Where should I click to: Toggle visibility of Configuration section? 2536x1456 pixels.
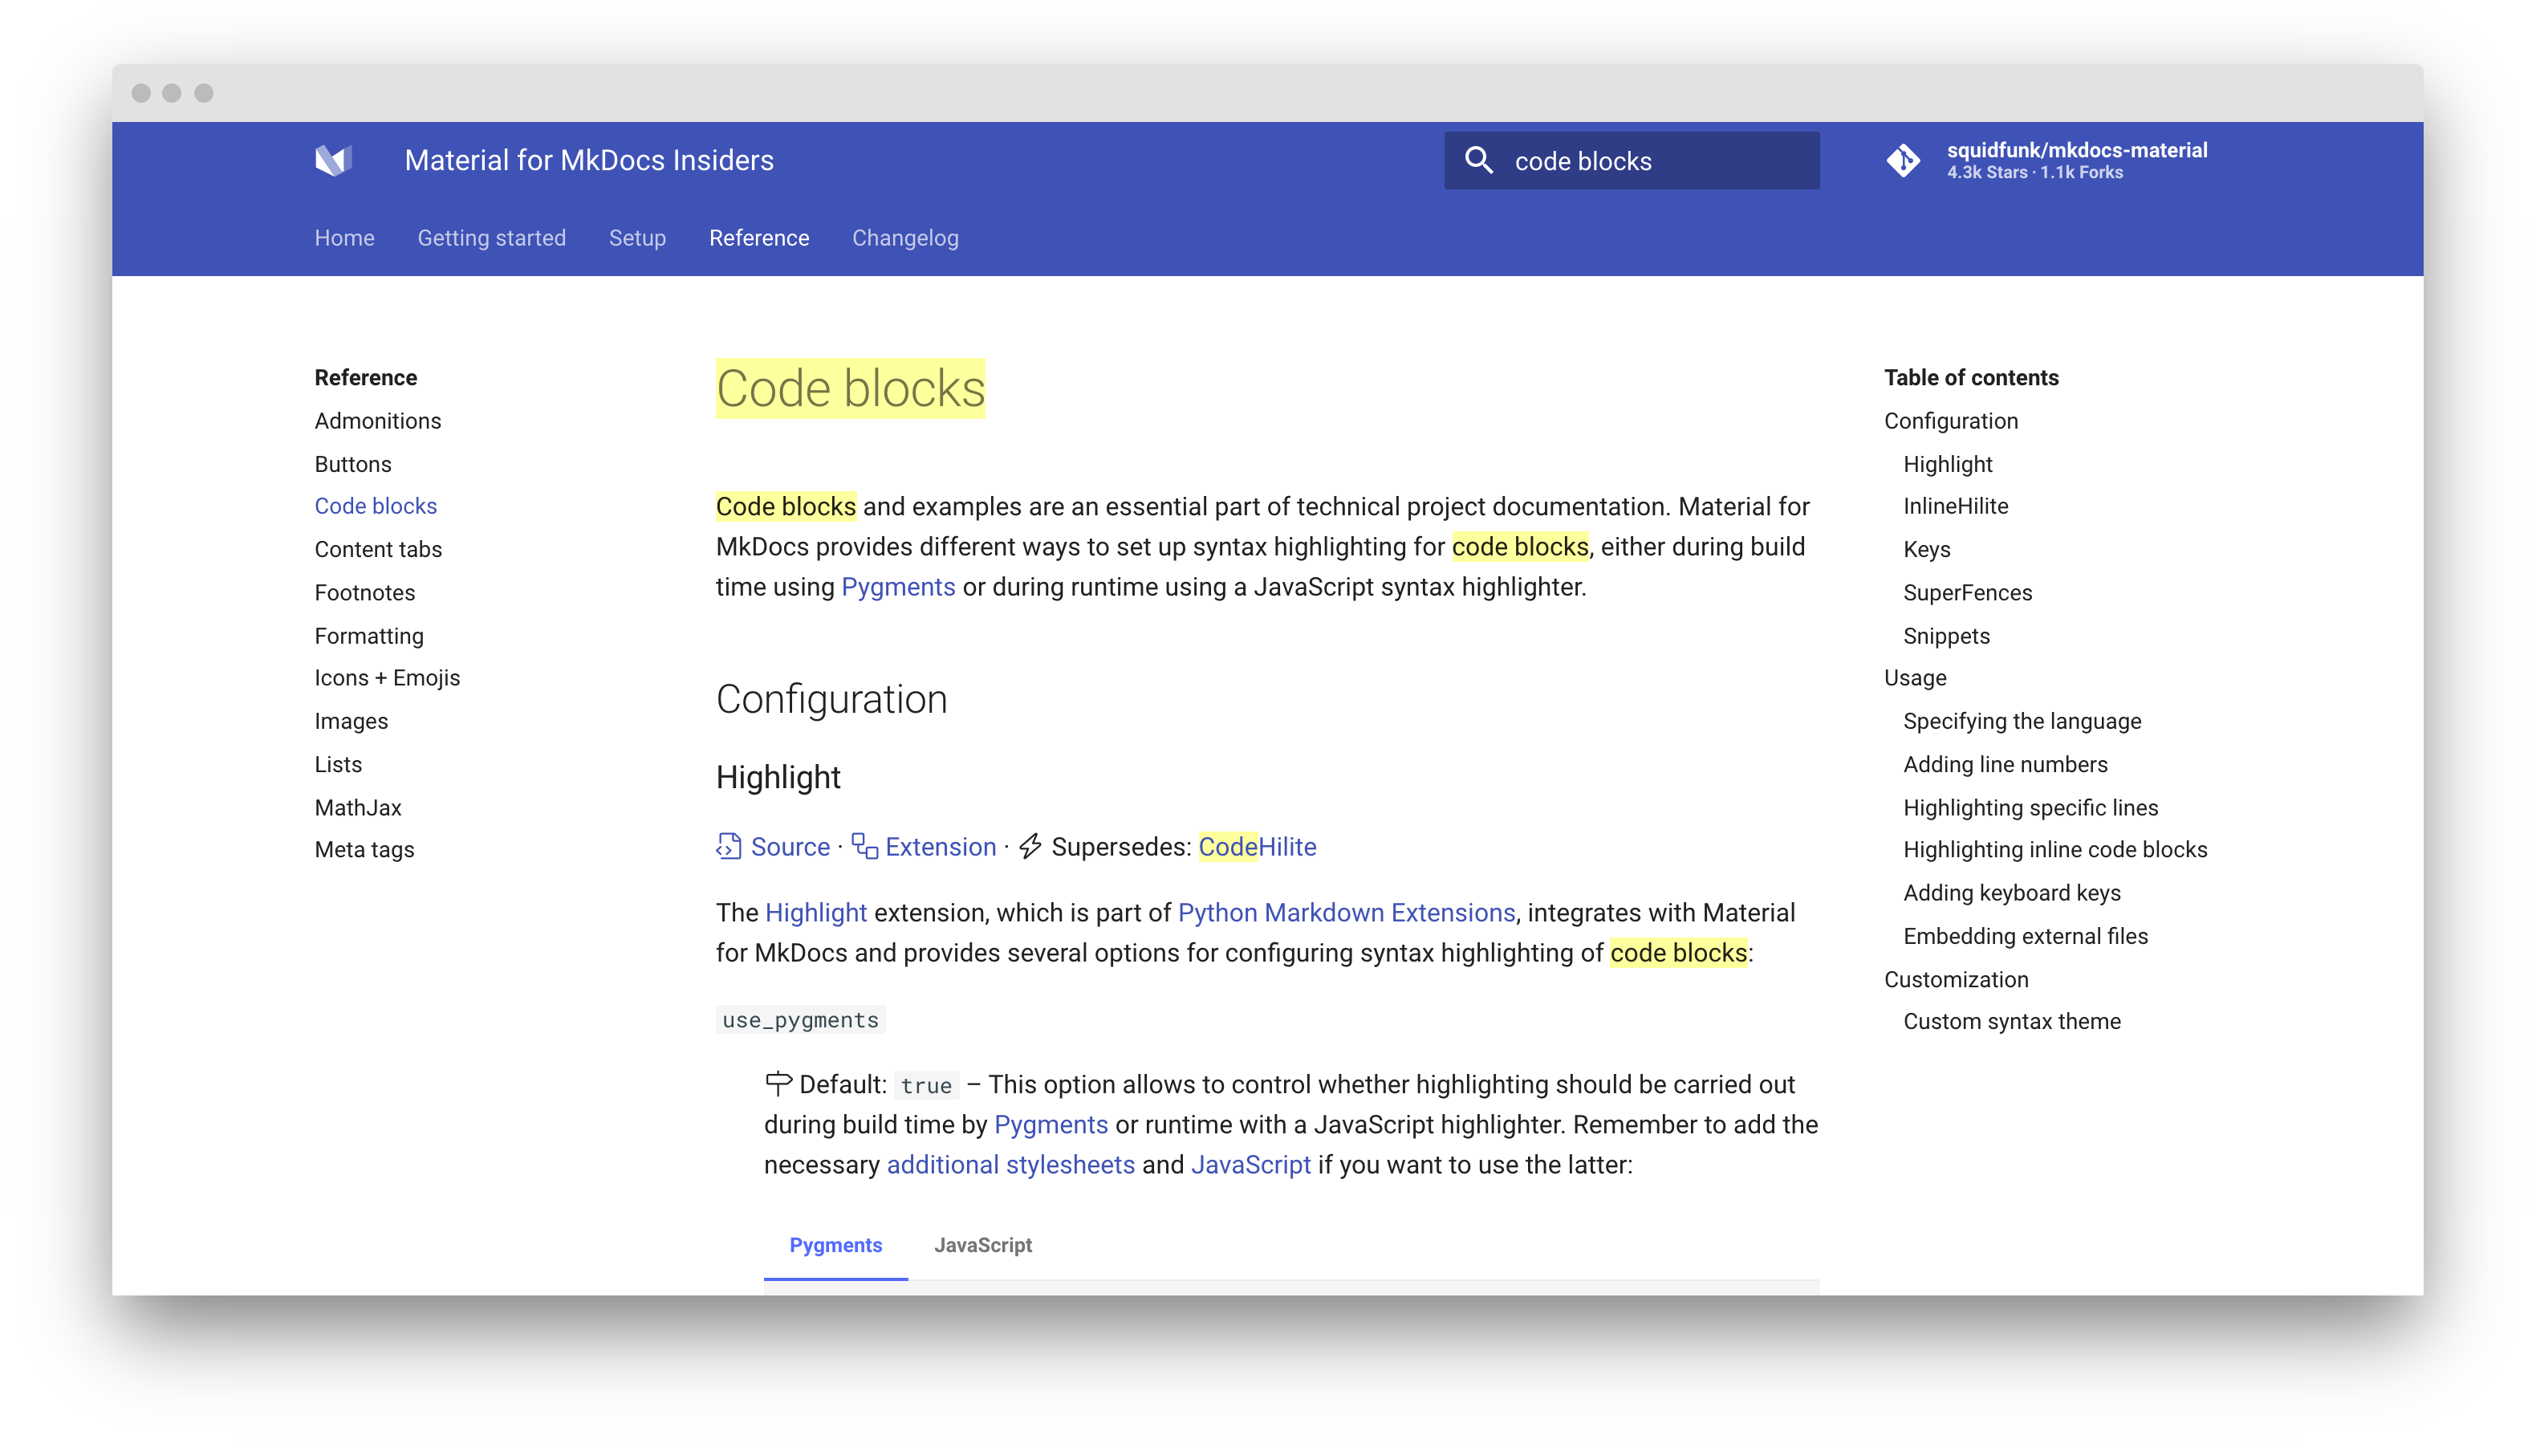pos(1951,420)
